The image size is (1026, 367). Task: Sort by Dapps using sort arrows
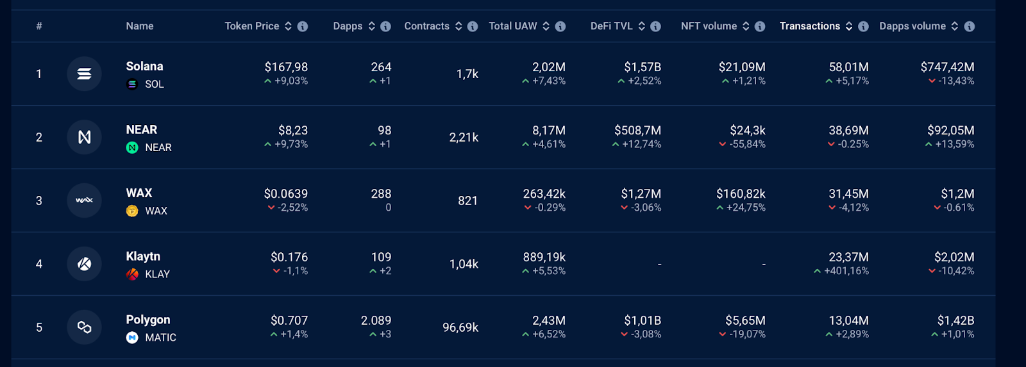pyautogui.click(x=371, y=26)
